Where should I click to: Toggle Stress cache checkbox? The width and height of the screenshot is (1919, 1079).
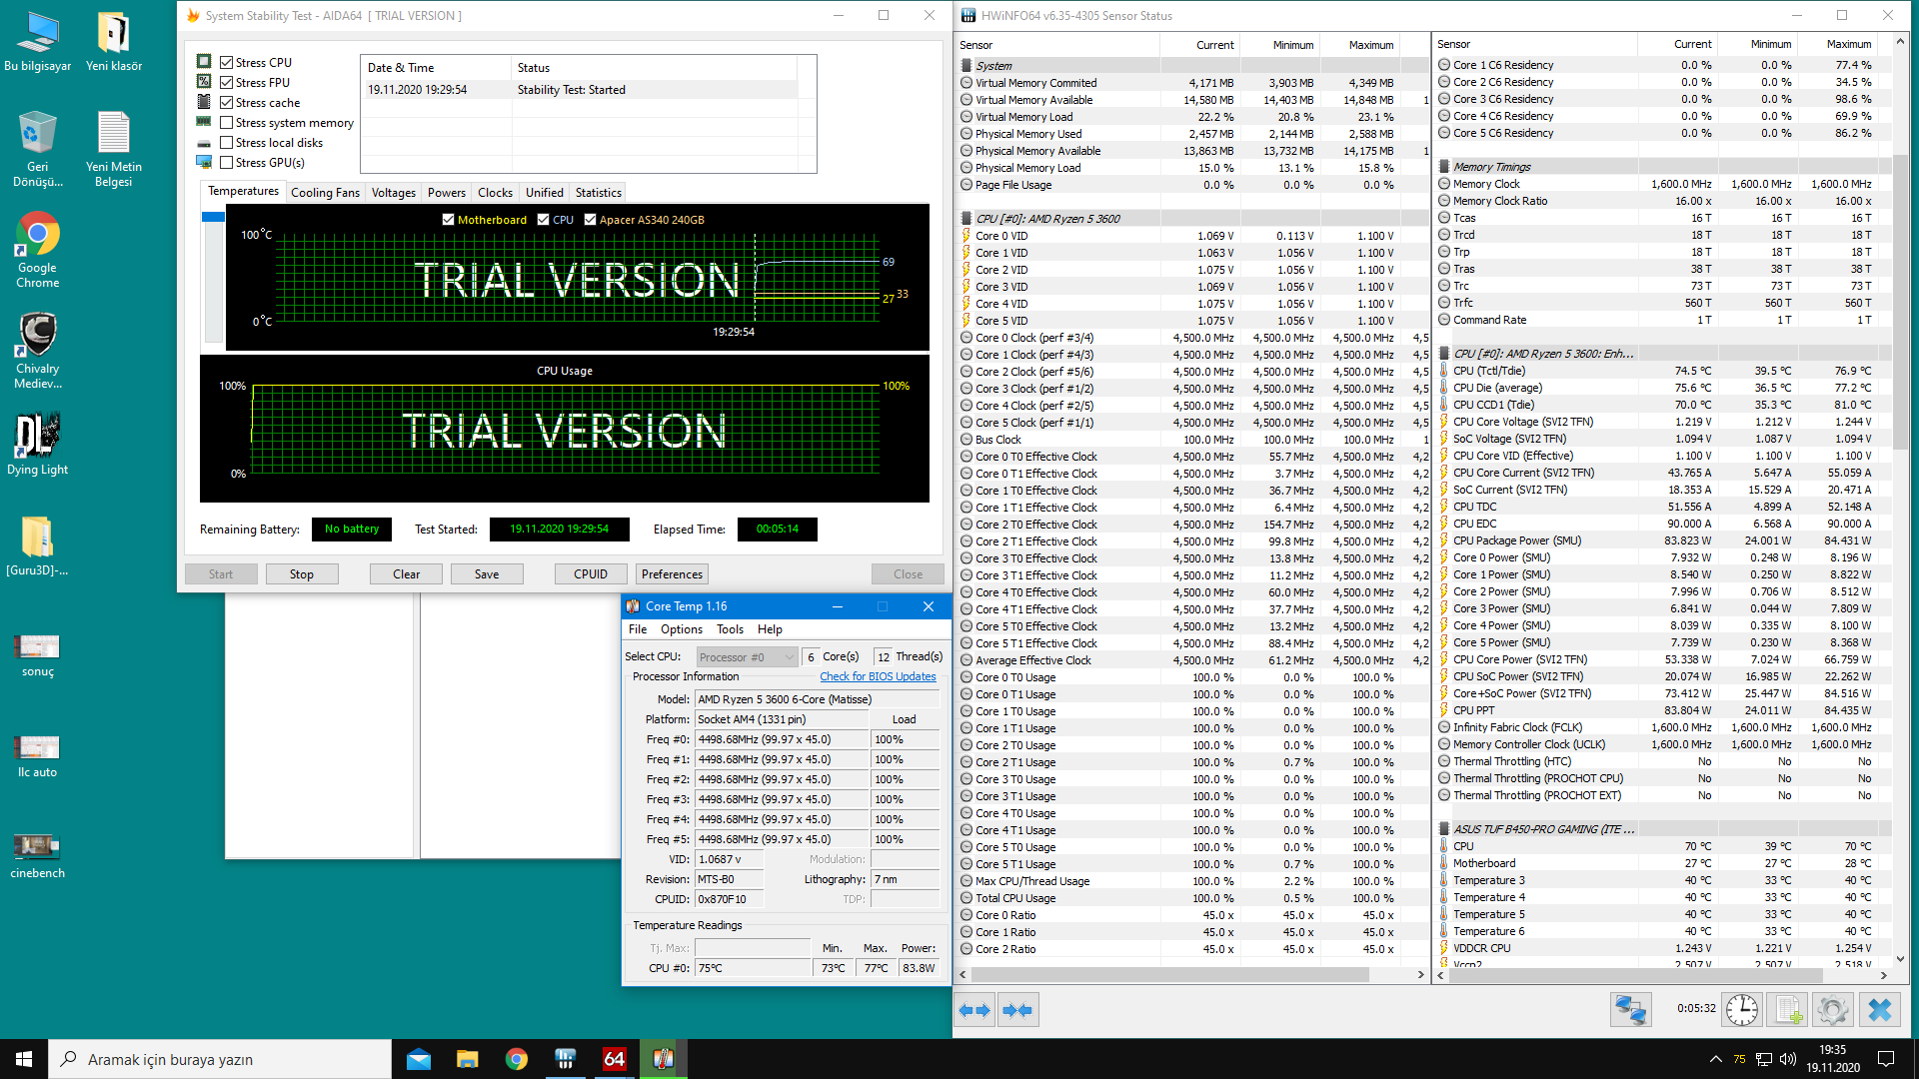click(x=227, y=102)
